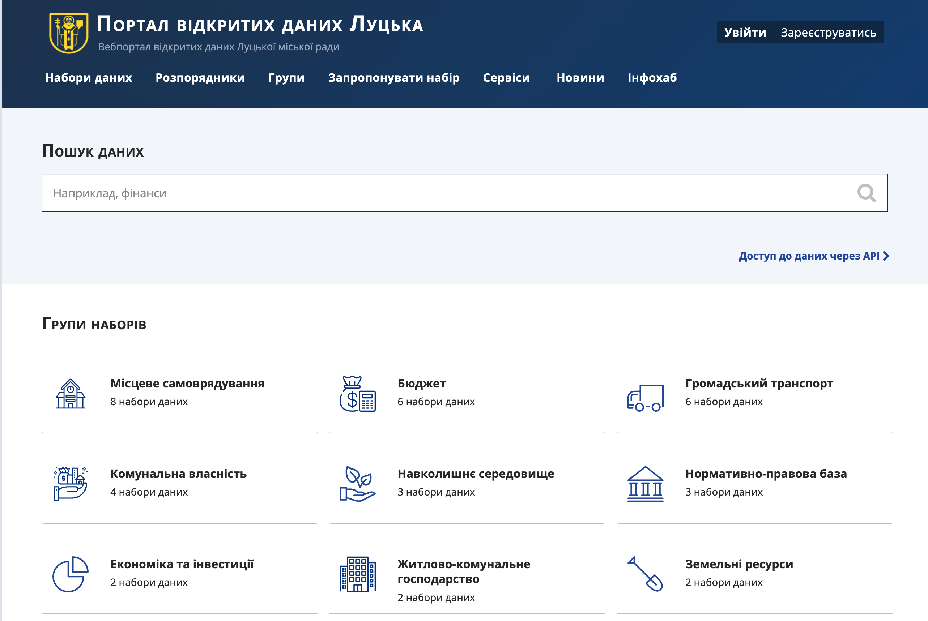This screenshot has width=928, height=621.
Task: Open the Нормативно-правова база group
Action: (x=766, y=474)
